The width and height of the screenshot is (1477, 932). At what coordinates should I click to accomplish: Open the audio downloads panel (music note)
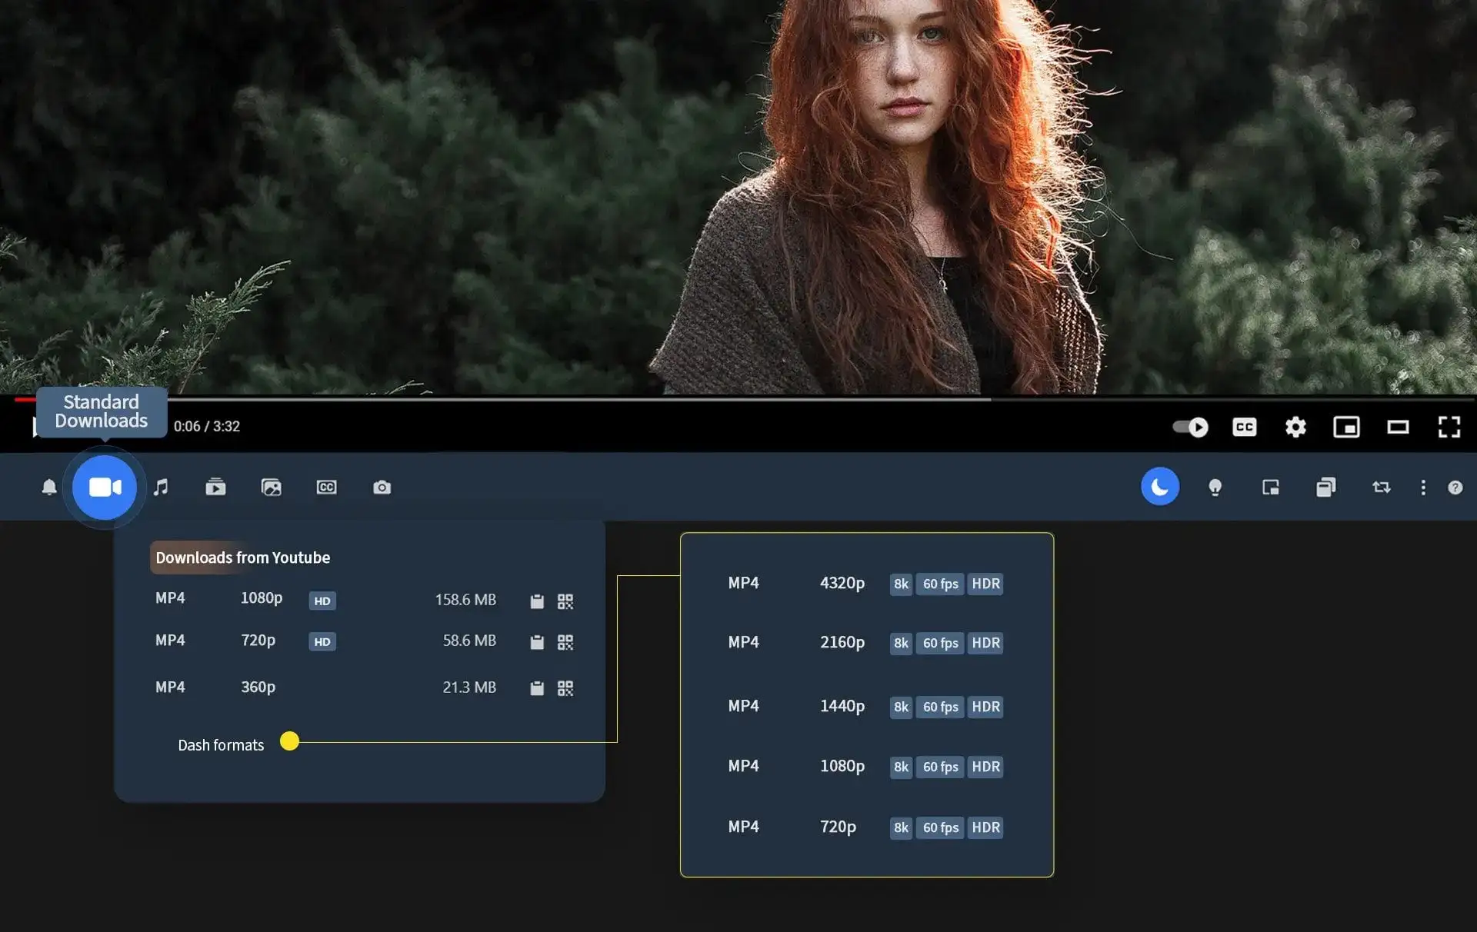[161, 487]
